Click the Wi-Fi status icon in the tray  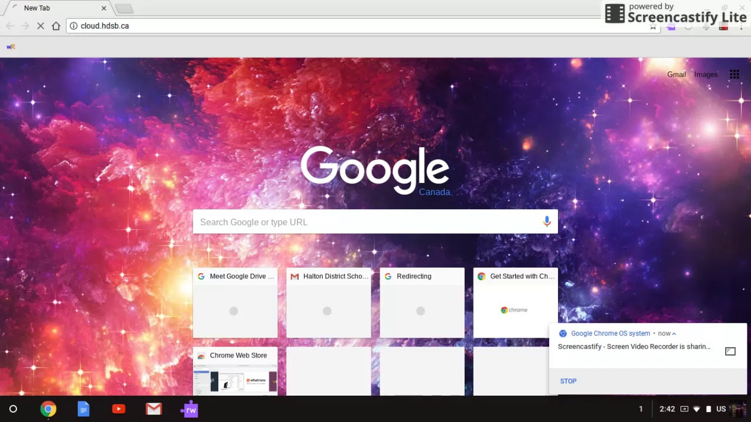[696, 409]
